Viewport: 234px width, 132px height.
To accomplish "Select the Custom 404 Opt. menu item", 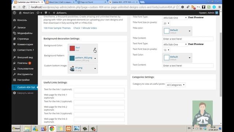I will tap(24, 87).
